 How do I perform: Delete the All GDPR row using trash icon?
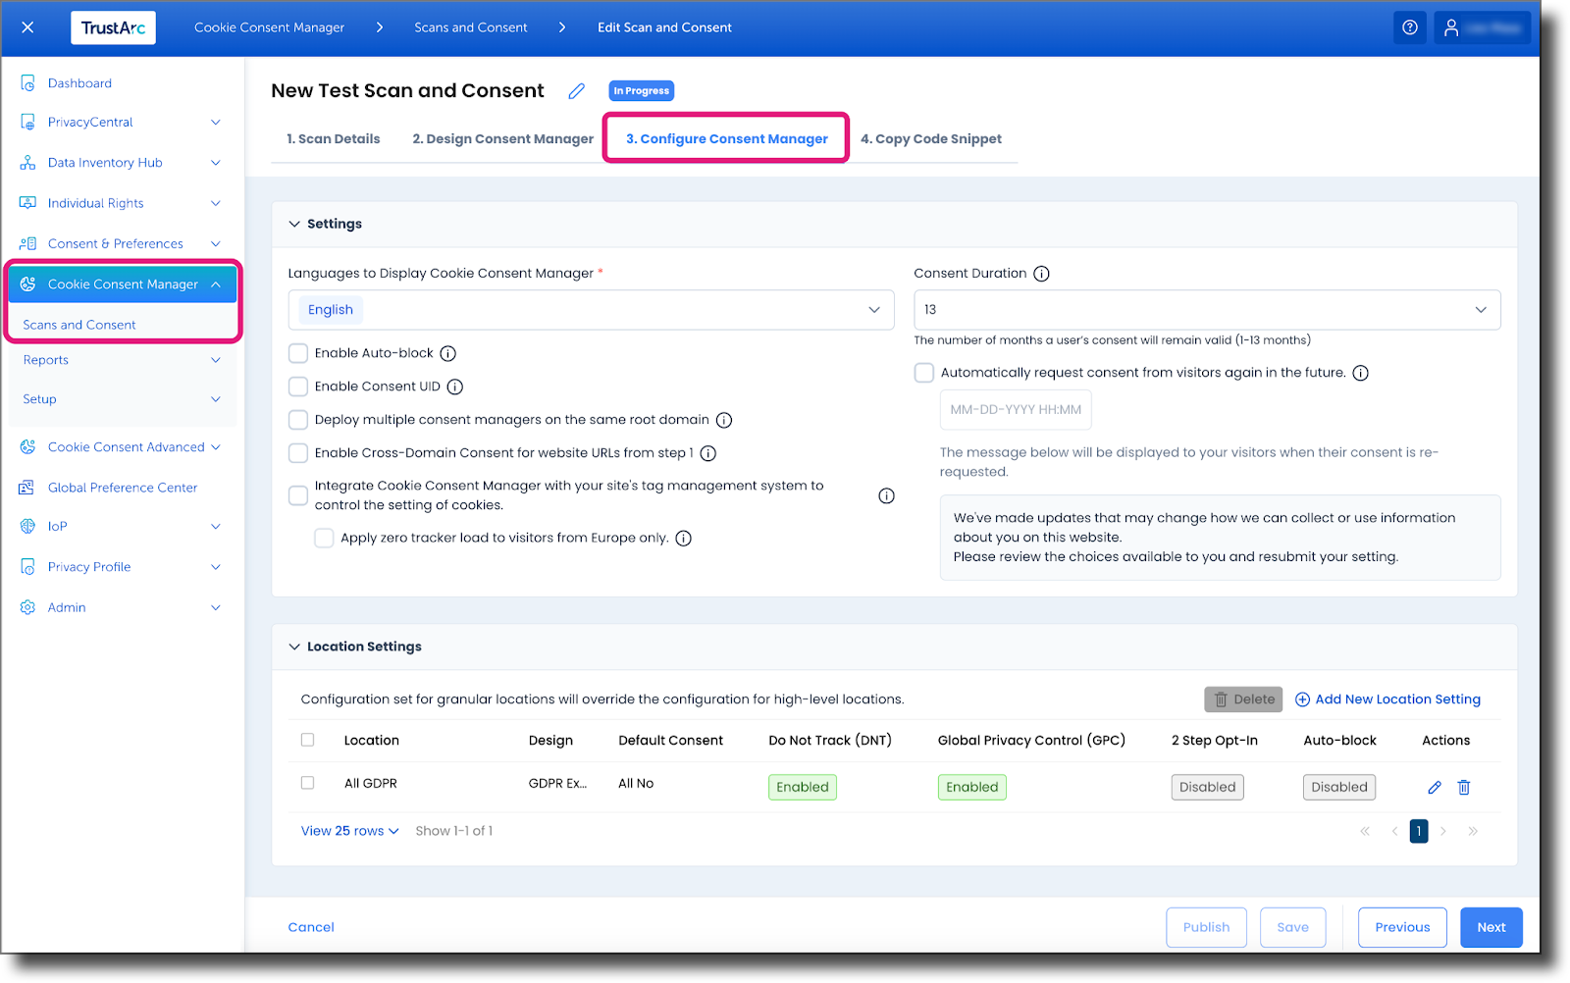coord(1464,787)
